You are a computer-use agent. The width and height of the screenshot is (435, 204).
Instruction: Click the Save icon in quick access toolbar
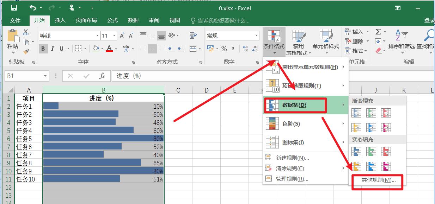14,8
